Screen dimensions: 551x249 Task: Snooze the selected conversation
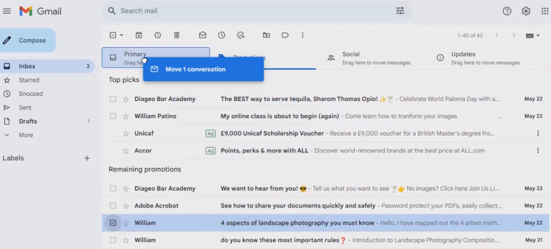(221, 35)
